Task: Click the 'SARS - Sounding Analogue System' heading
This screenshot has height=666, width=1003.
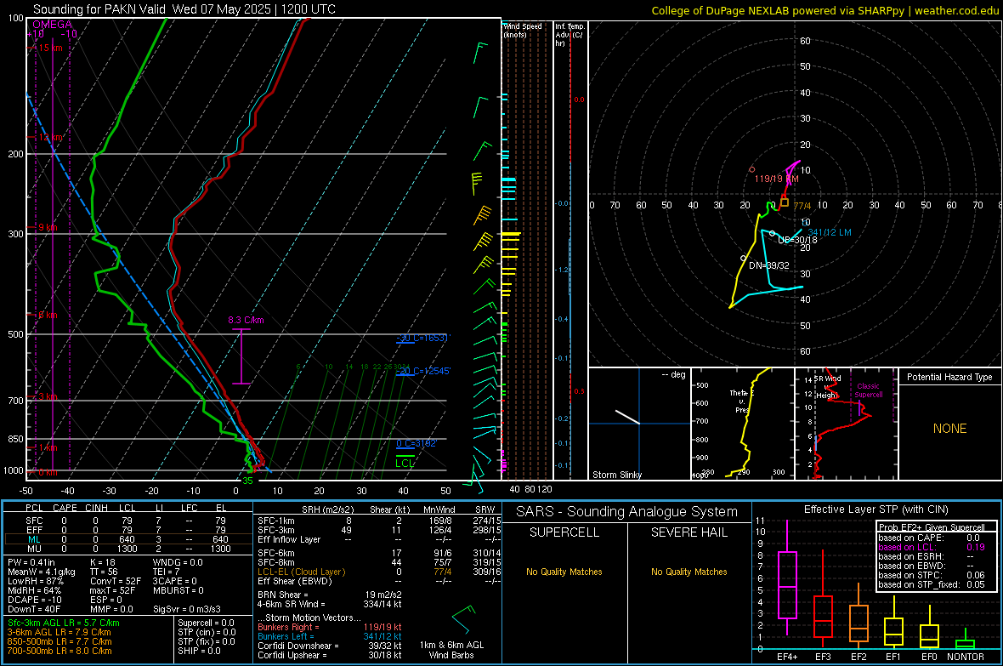Action: [x=627, y=512]
